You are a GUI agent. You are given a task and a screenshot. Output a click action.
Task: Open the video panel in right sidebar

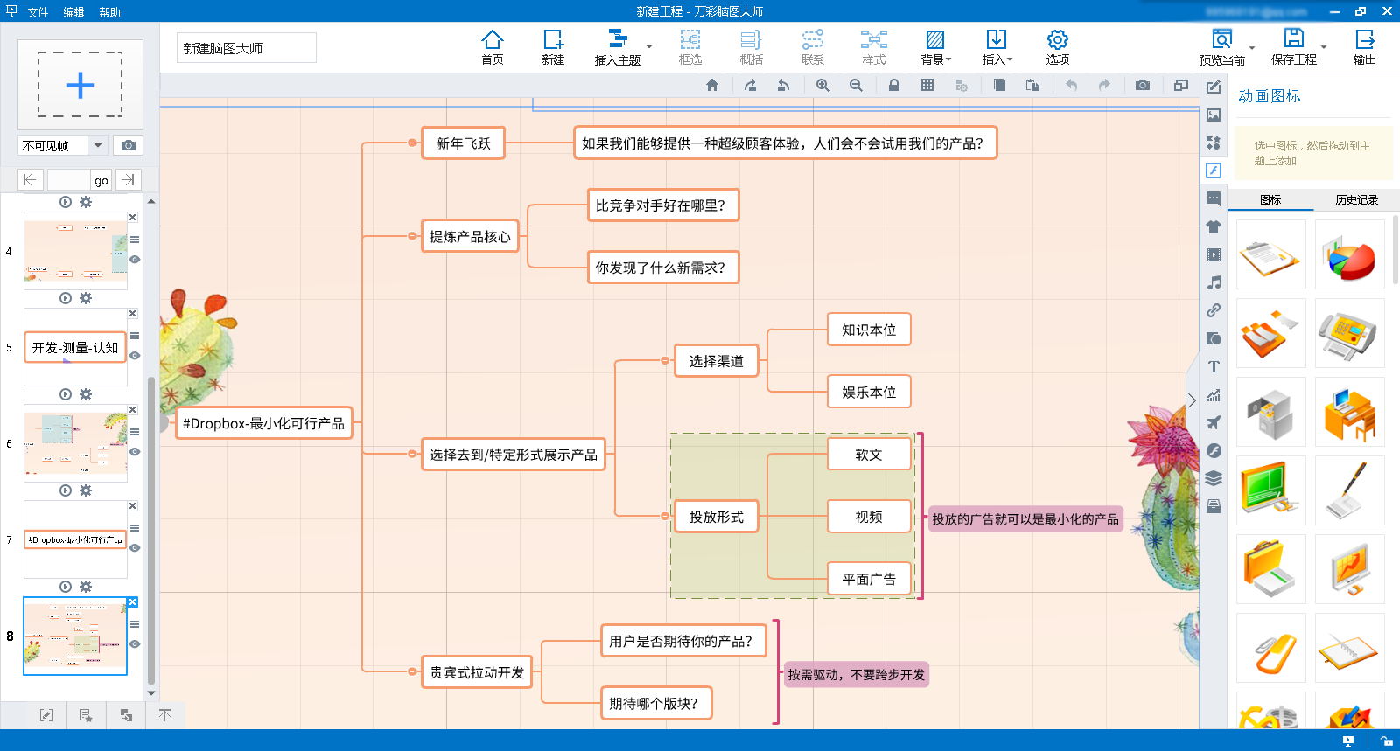pos(1214,254)
